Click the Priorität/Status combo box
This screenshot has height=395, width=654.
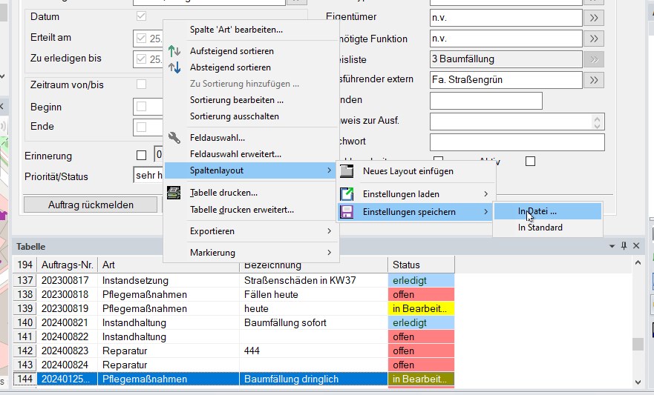(148, 175)
